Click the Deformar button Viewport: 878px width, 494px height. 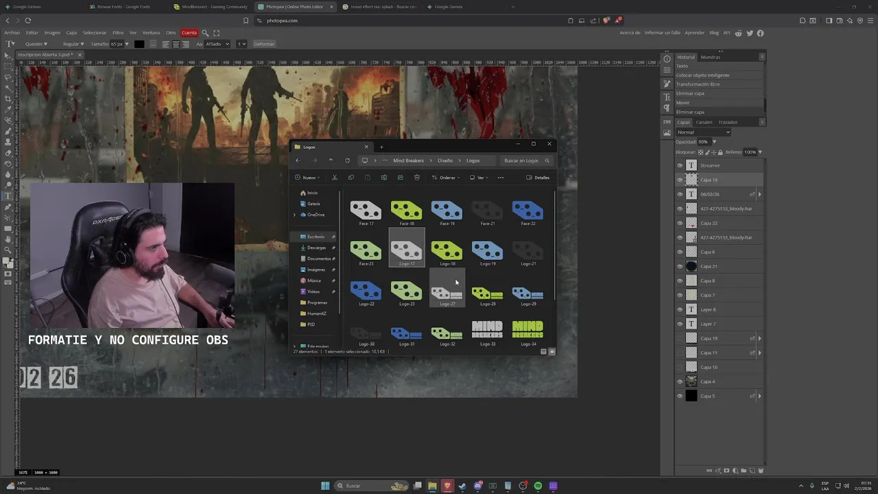264,44
